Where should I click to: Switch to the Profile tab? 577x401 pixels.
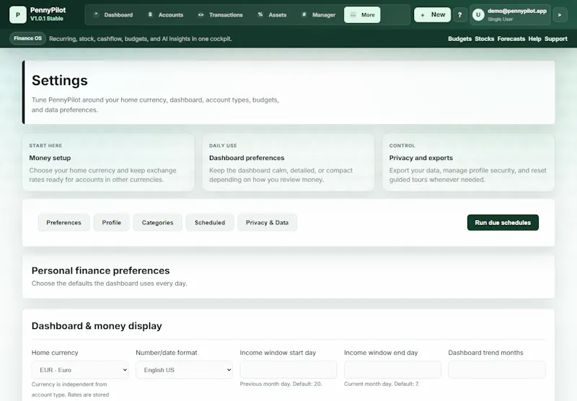click(x=112, y=223)
